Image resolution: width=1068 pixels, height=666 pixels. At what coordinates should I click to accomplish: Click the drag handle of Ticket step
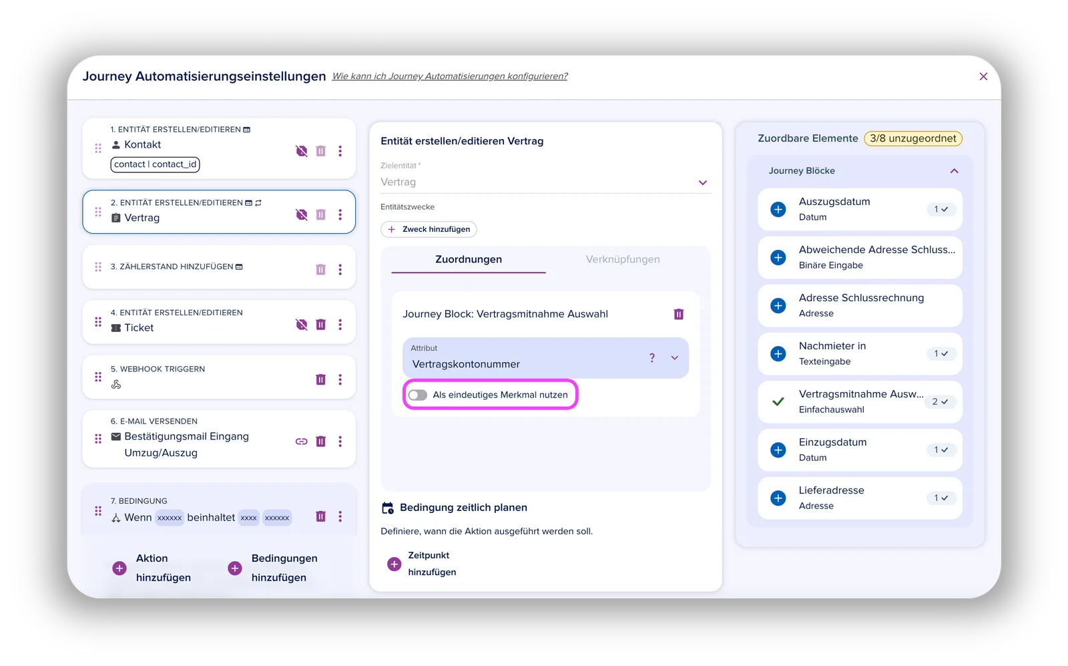(x=98, y=322)
